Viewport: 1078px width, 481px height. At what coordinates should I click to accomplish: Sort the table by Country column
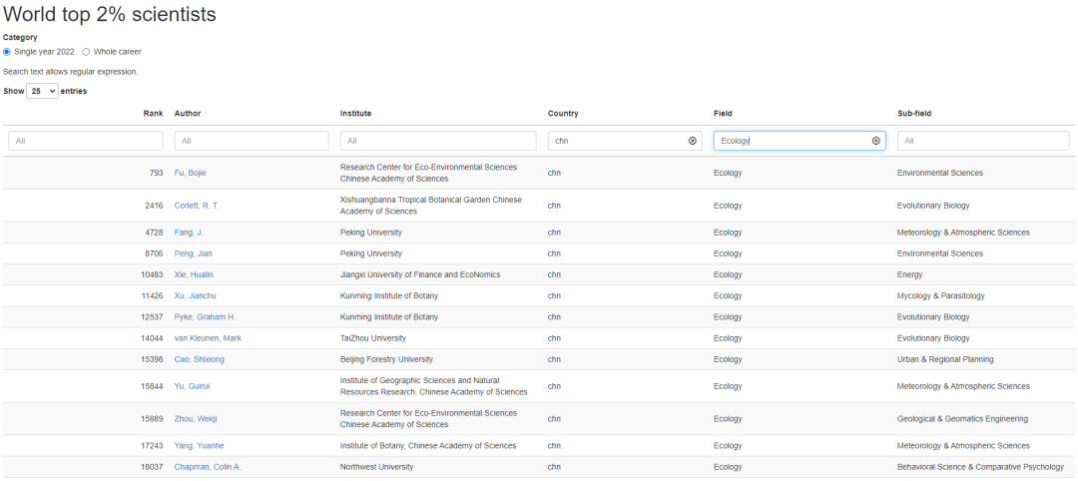coord(563,114)
